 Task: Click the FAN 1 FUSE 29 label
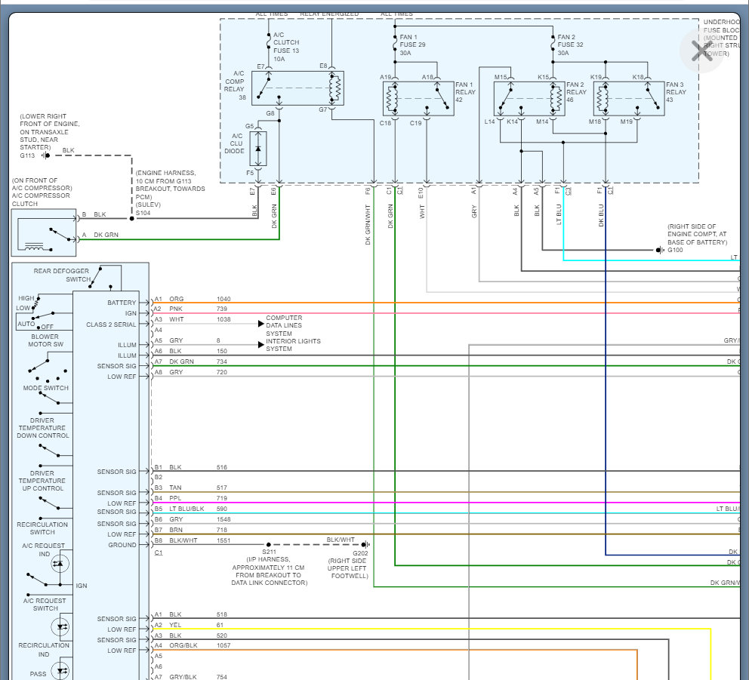point(412,45)
